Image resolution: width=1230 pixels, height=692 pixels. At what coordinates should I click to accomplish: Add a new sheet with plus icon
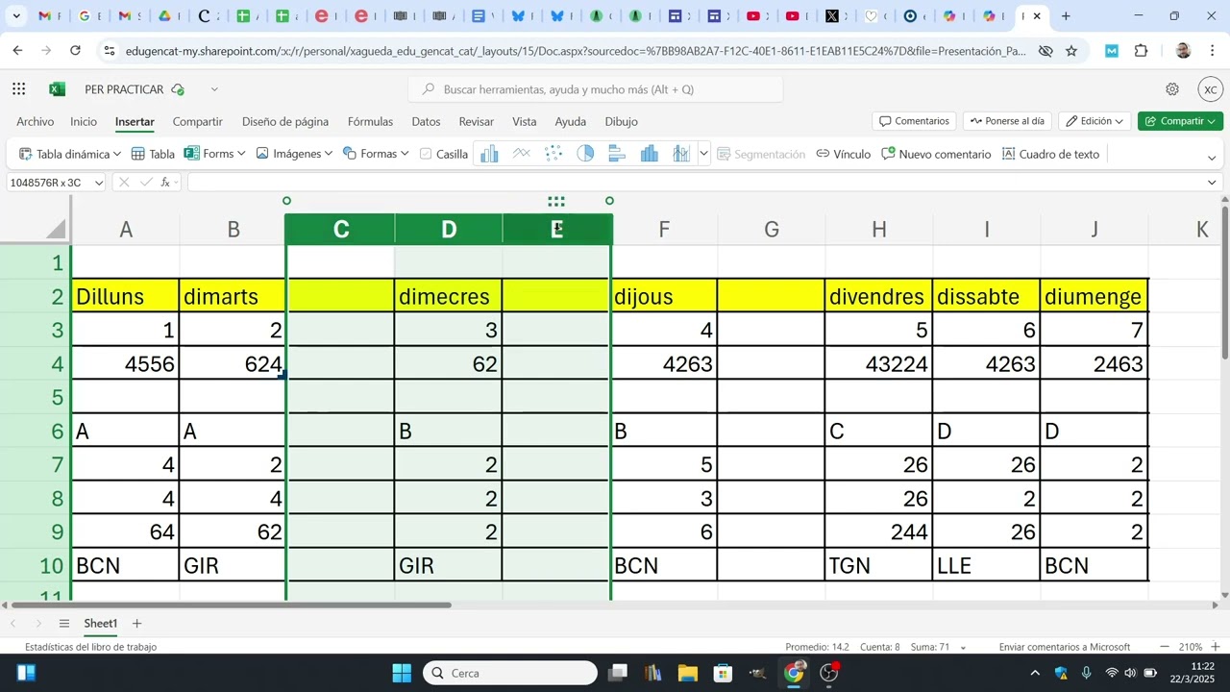tap(136, 624)
